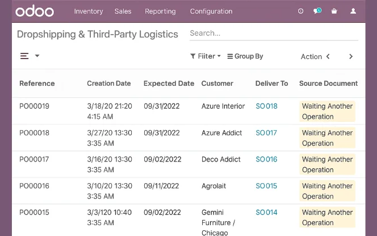Viewport: 377px width, 236px height.
Task: Open the SO018 link
Action: tap(266, 106)
